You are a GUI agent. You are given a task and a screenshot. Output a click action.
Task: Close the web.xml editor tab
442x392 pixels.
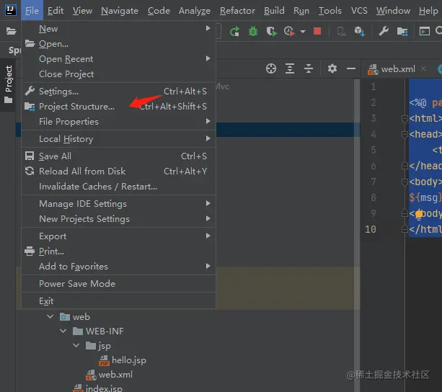[423, 68]
